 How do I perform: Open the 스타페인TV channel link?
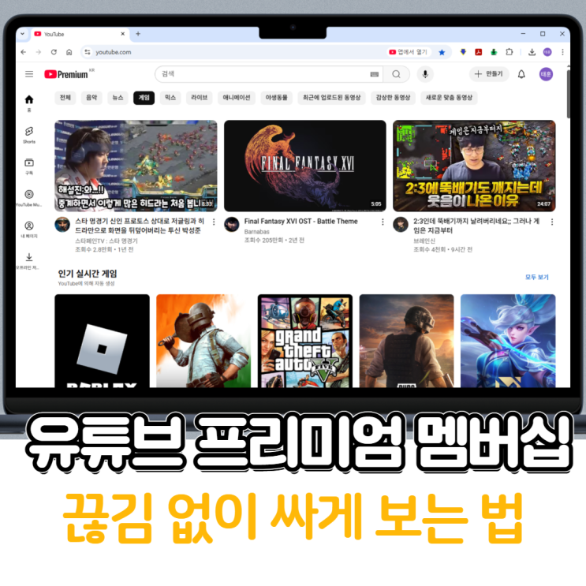(106, 241)
